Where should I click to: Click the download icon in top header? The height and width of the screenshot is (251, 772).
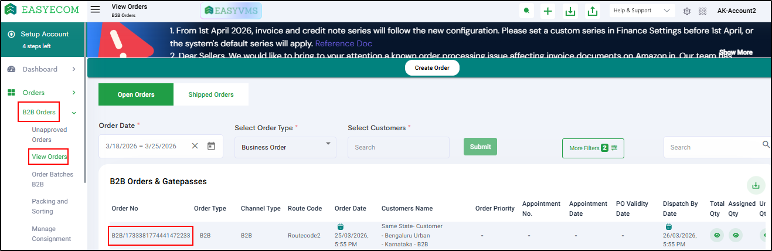570,11
